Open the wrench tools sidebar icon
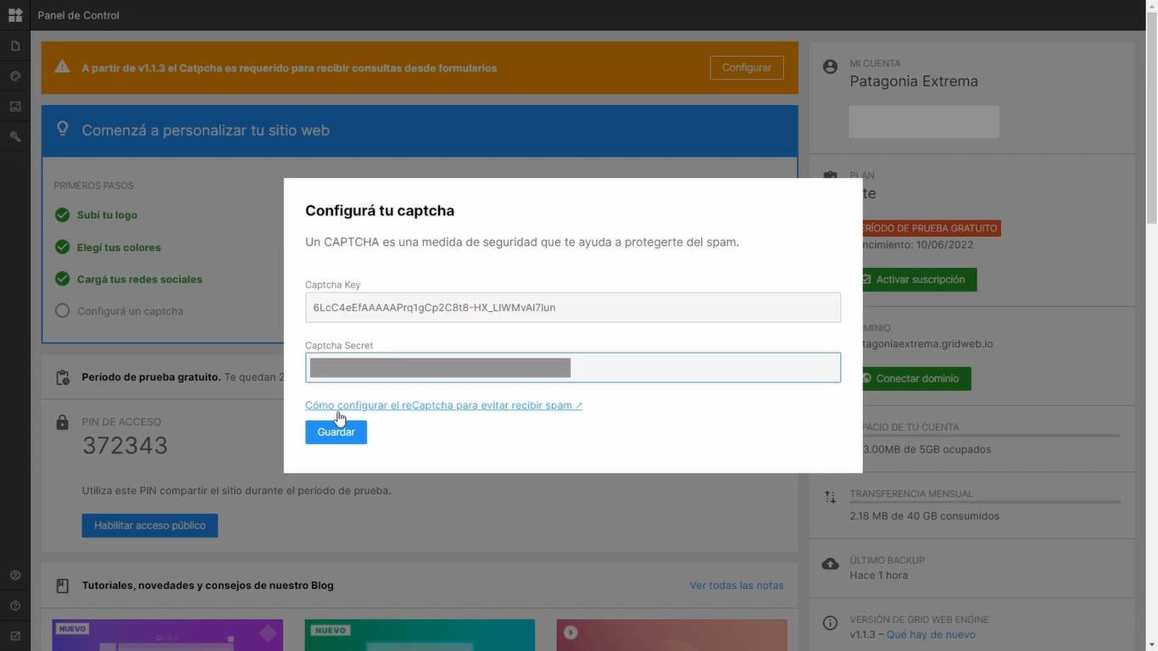 click(x=15, y=136)
